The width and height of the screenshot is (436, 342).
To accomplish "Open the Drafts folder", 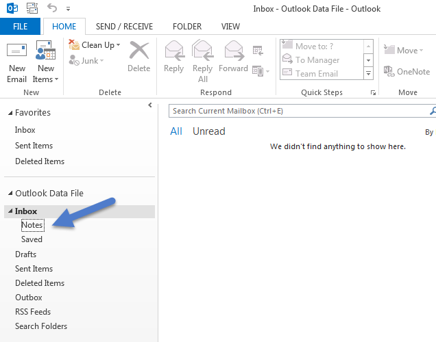I will pos(25,254).
